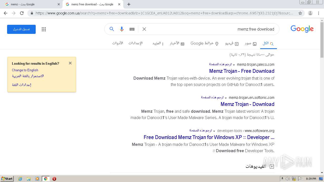Click the sign-in 'تسجيل الدخول' button

click(21, 29)
